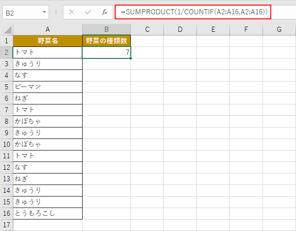Click the SUMPRODUCT formula in the formula bar

[x=194, y=12]
